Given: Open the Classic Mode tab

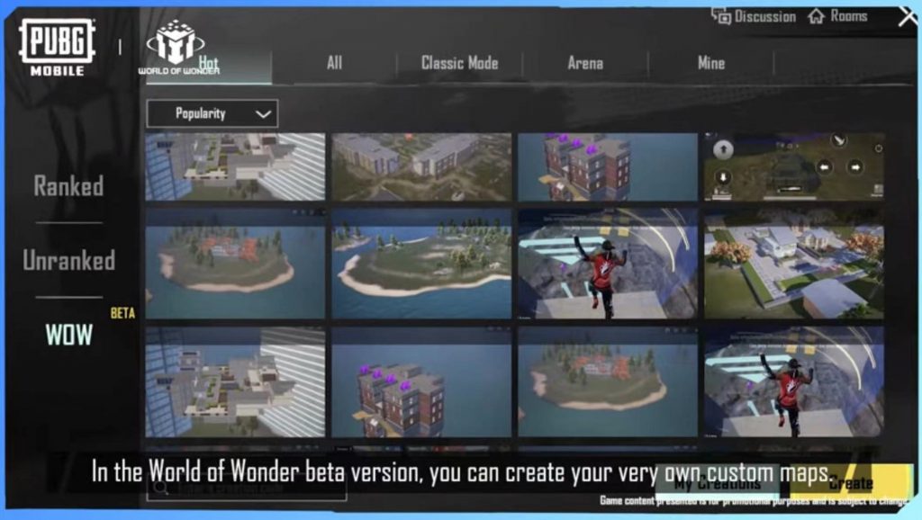Looking at the screenshot, I should pyautogui.click(x=459, y=63).
